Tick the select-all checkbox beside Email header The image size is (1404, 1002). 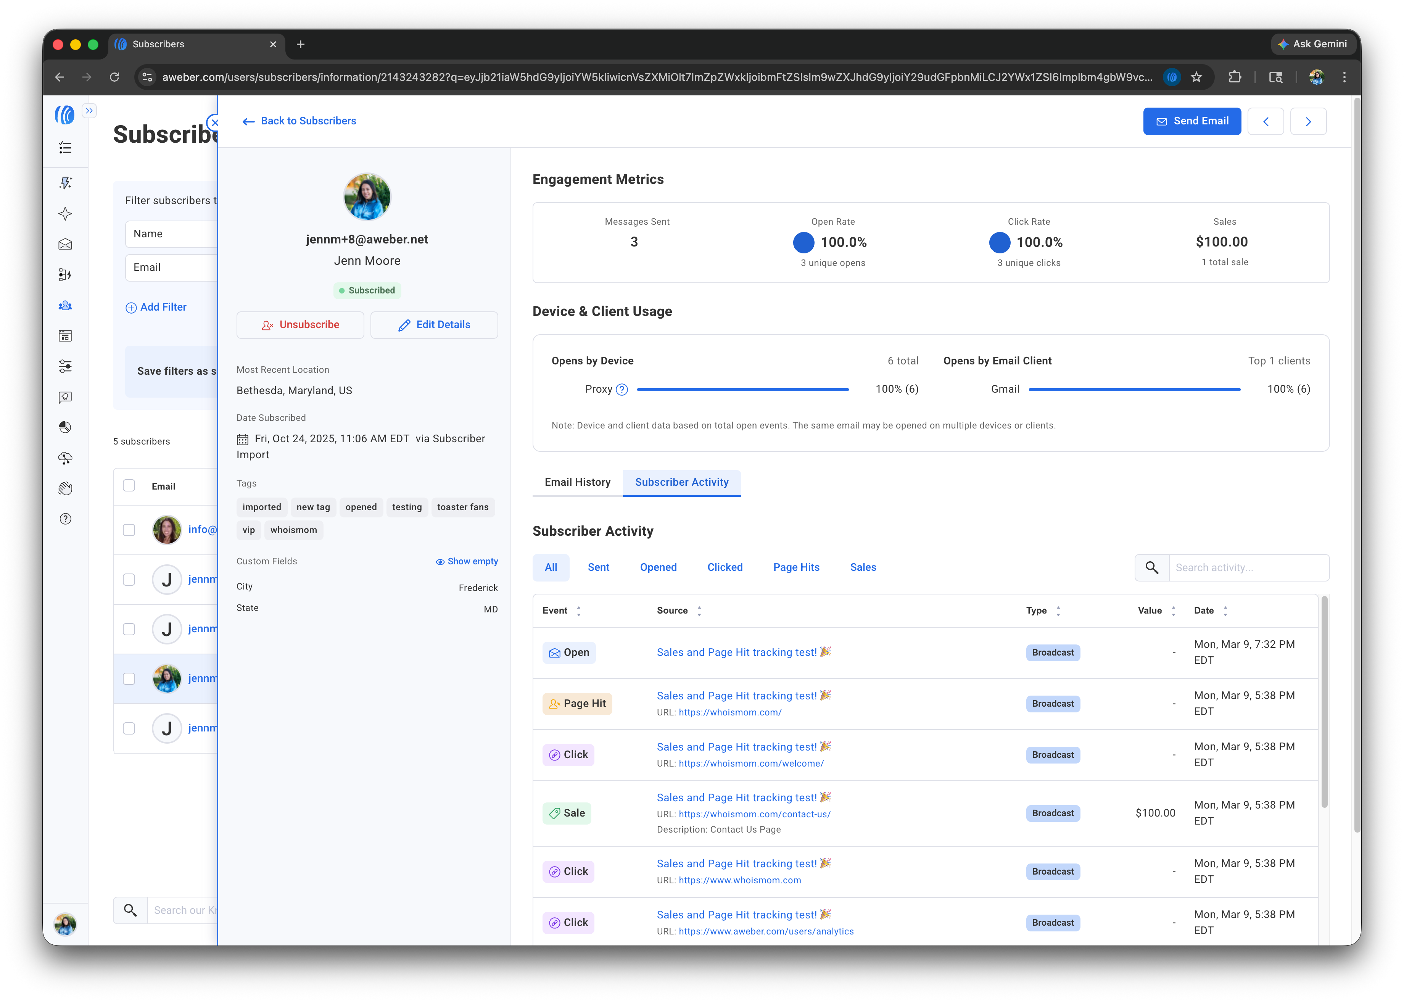pyautogui.click(x=129, y=486)
